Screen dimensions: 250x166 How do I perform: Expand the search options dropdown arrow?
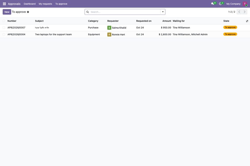tap(163, 12)
